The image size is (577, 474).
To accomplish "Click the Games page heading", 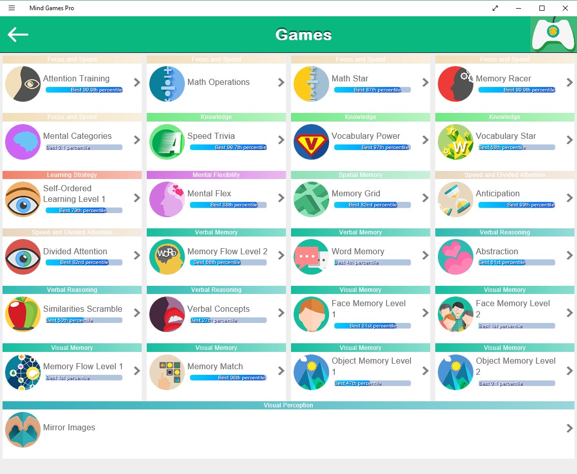I will click(x=304, y=35).
